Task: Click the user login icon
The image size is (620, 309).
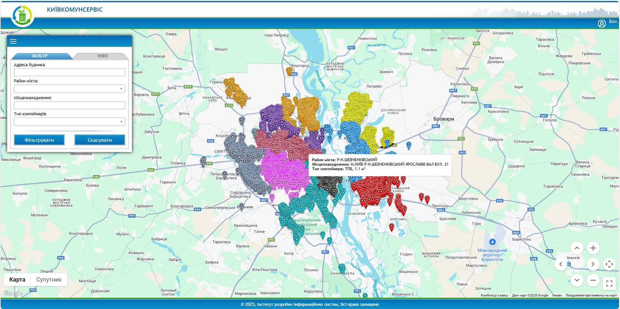Action: coord(601,24)
